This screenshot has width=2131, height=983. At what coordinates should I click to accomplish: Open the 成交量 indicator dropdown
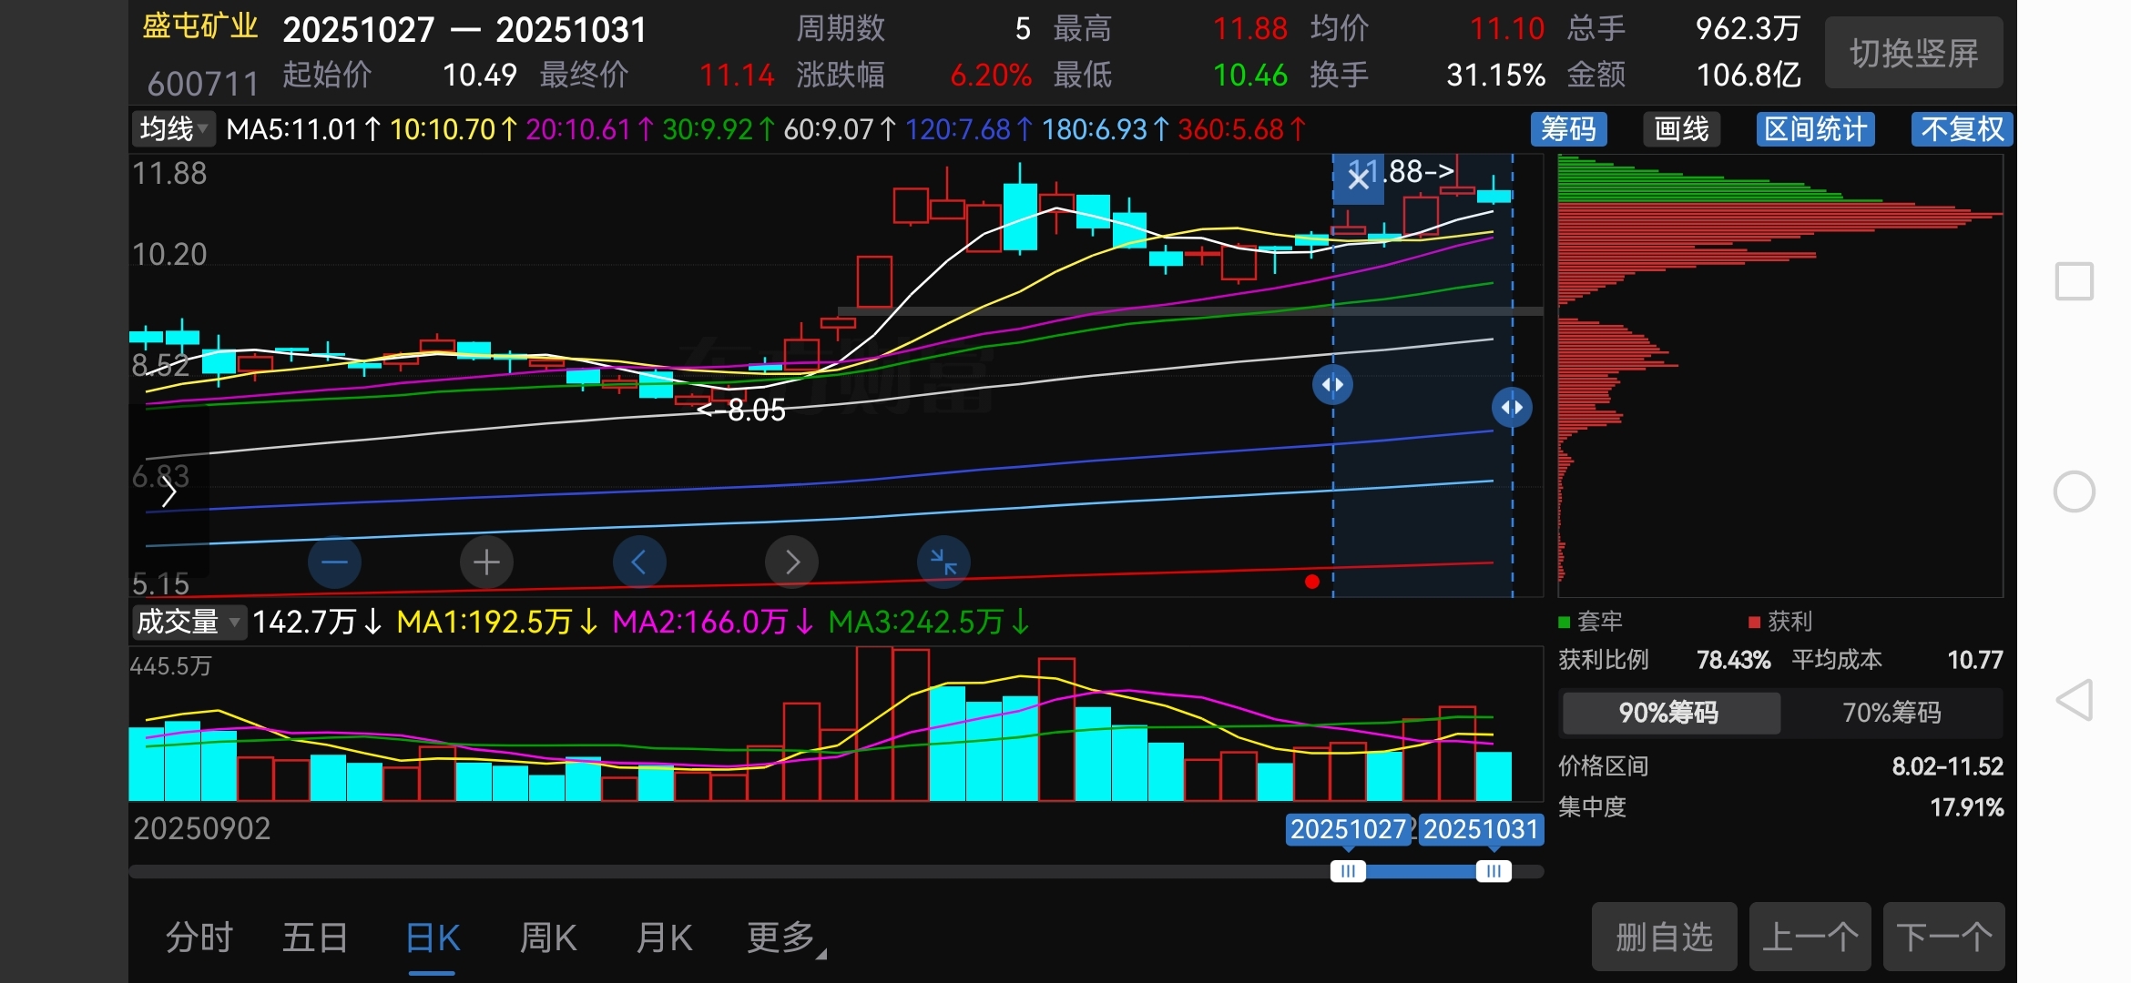pos(188,623)
